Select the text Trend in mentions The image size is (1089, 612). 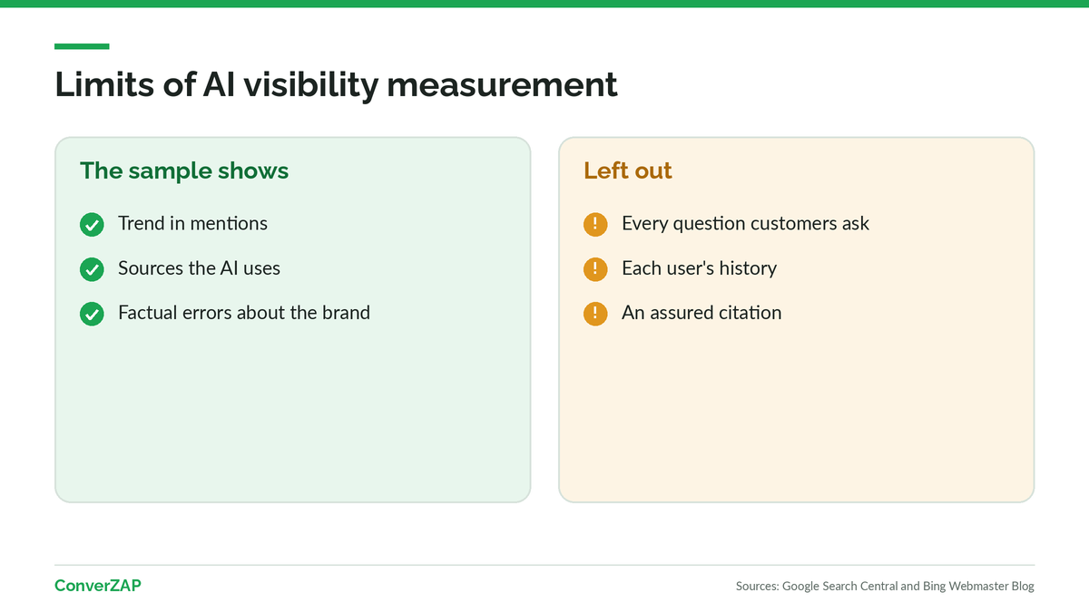pos(192,223)
